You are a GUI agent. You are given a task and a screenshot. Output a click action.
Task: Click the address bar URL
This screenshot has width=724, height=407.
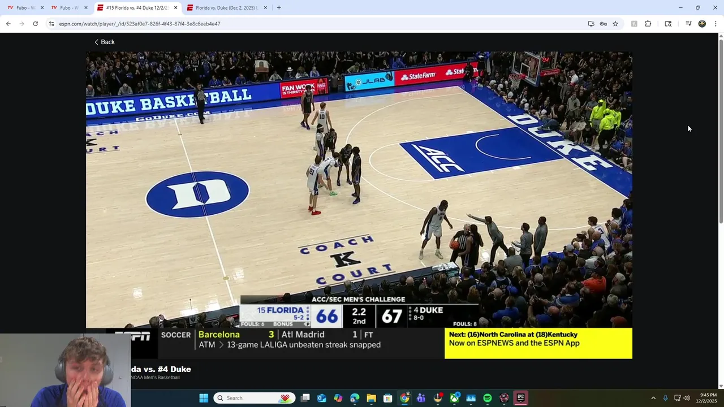(x=139, y=24)
